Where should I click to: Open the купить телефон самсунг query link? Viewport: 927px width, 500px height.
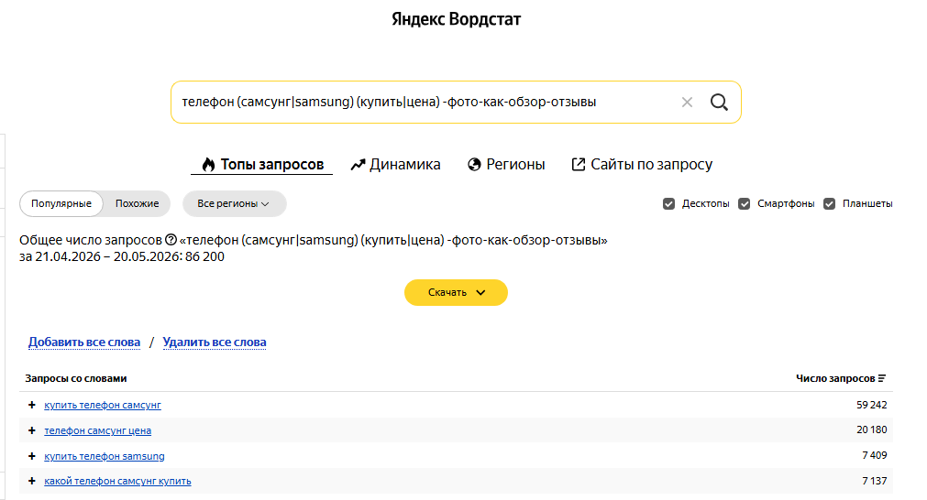pos(103,405)
